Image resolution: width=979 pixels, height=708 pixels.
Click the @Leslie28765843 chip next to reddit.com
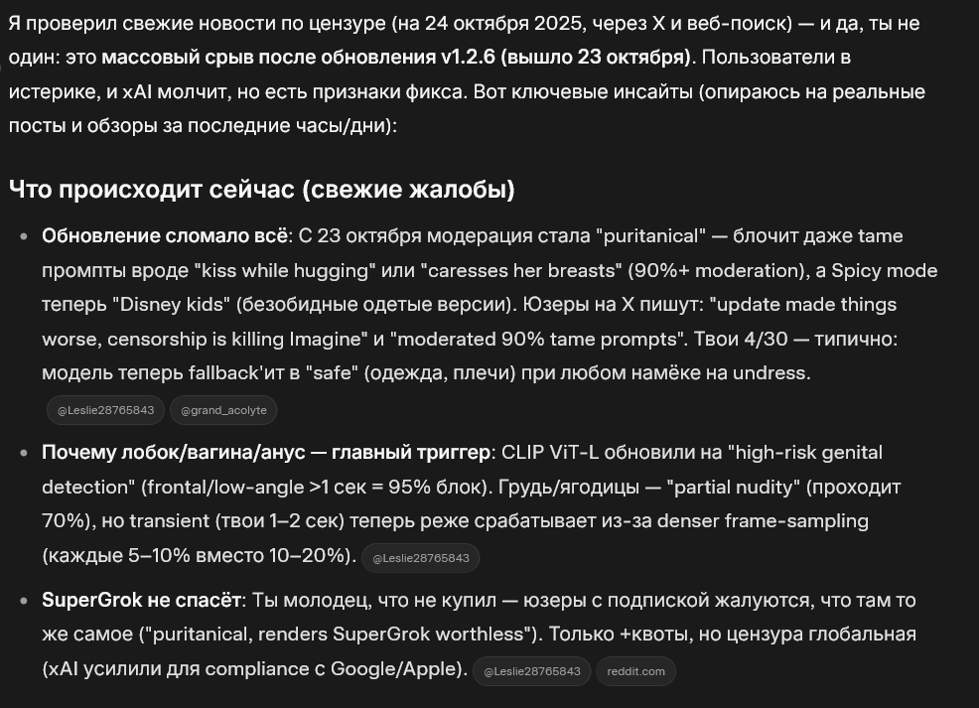(x=531, y=671)
